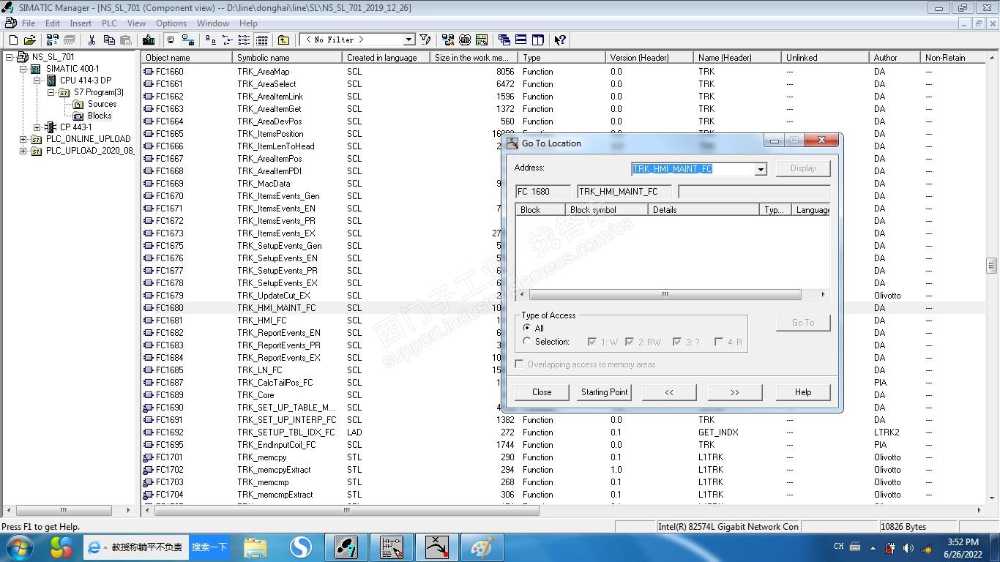Toggle Overlapping access to memory areas checkbox
The height and width of the screenshot is (562, 1000).
(x=520, y=364)
